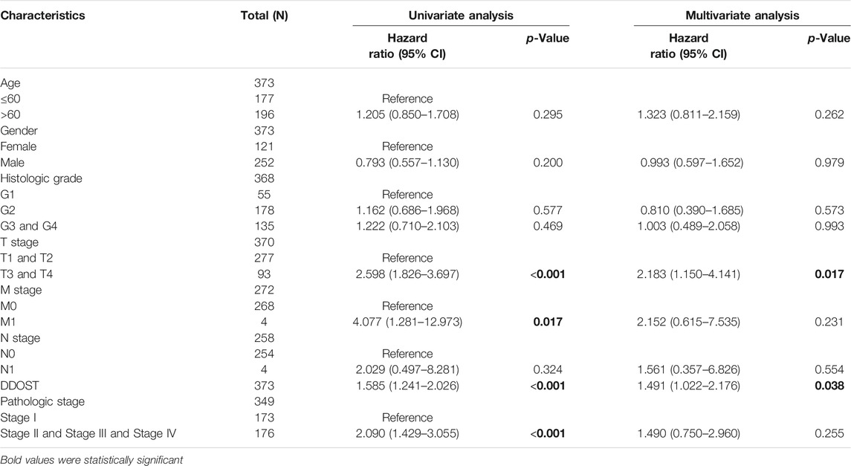This screenshot has width=851, height=466.
Task: Click the bold p-value "0.038" for DDOST
Action: [x=829, y=386]
